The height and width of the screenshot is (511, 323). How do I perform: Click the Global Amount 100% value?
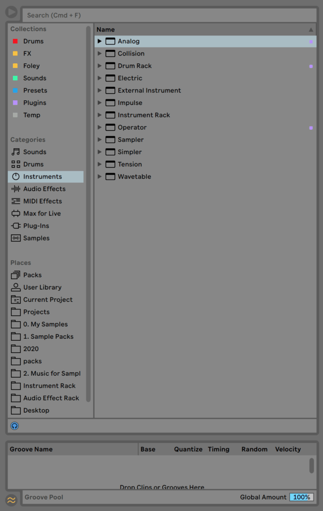pos(302,497)
